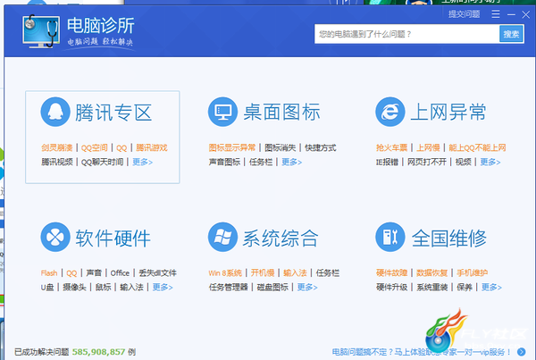The height and width of the screenshot is (360, 536).
Task: Select the 能上QQ不能上网 link
Action: pos(477,147)
